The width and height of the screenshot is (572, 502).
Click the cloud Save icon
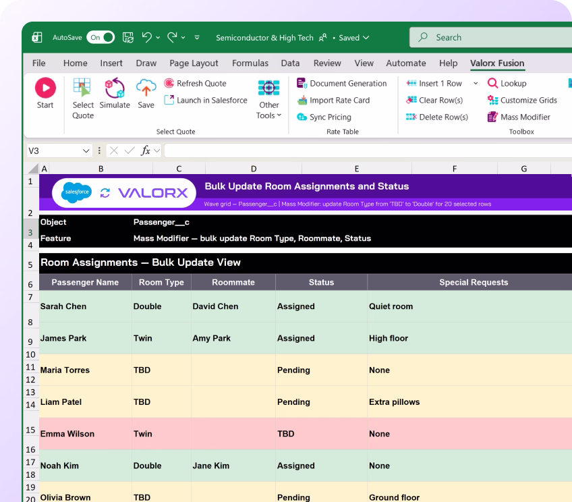click(x=146, y=88)
